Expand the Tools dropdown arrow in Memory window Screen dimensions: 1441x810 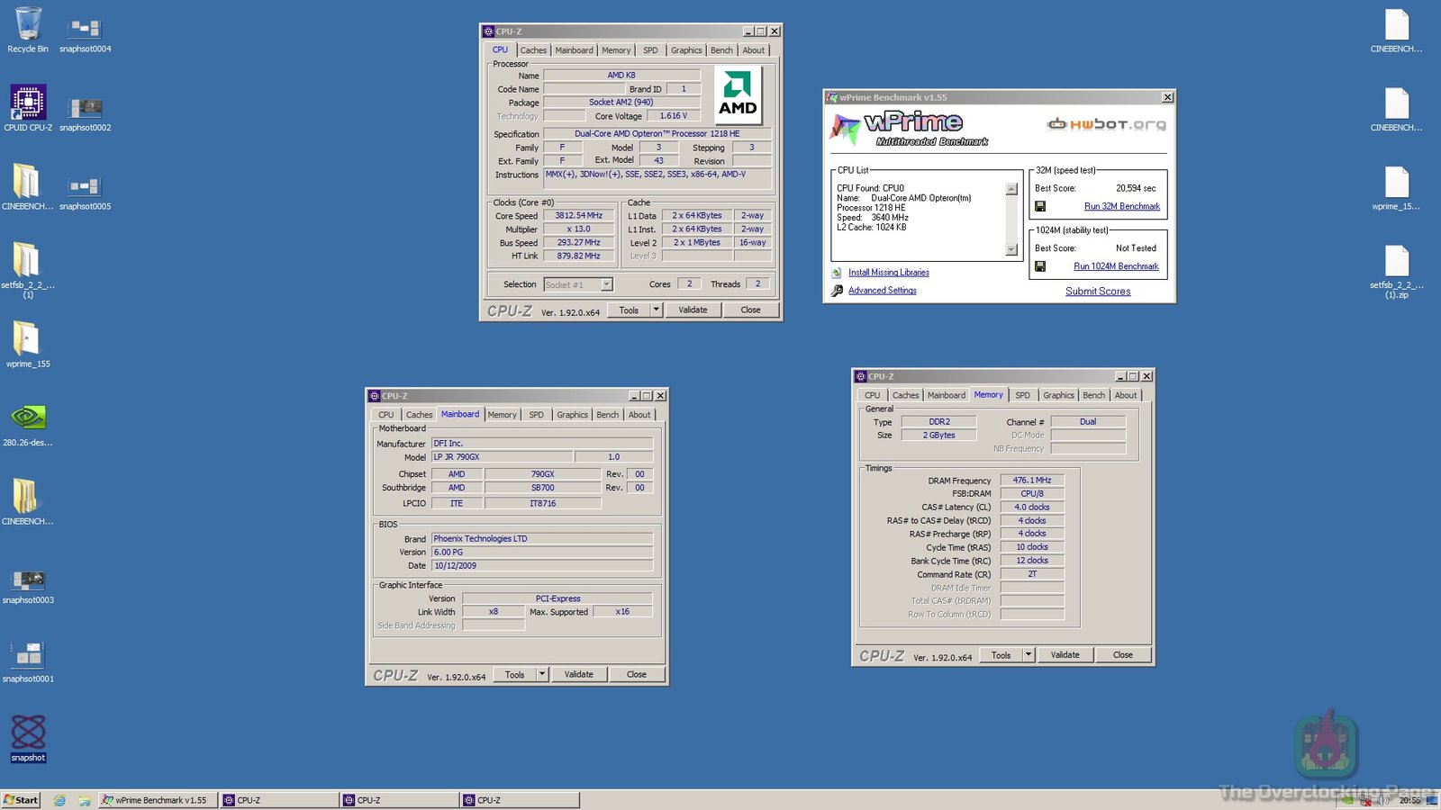point(1029,655)
